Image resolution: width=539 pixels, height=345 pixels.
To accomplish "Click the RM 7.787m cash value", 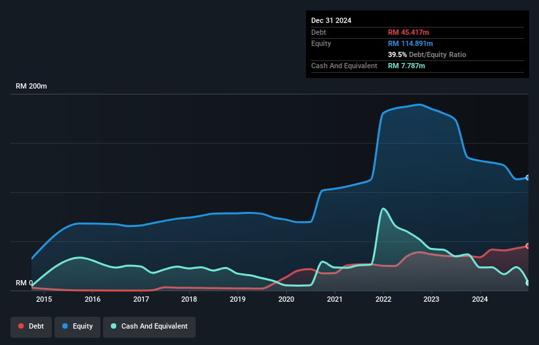I will tap(406, 66).
